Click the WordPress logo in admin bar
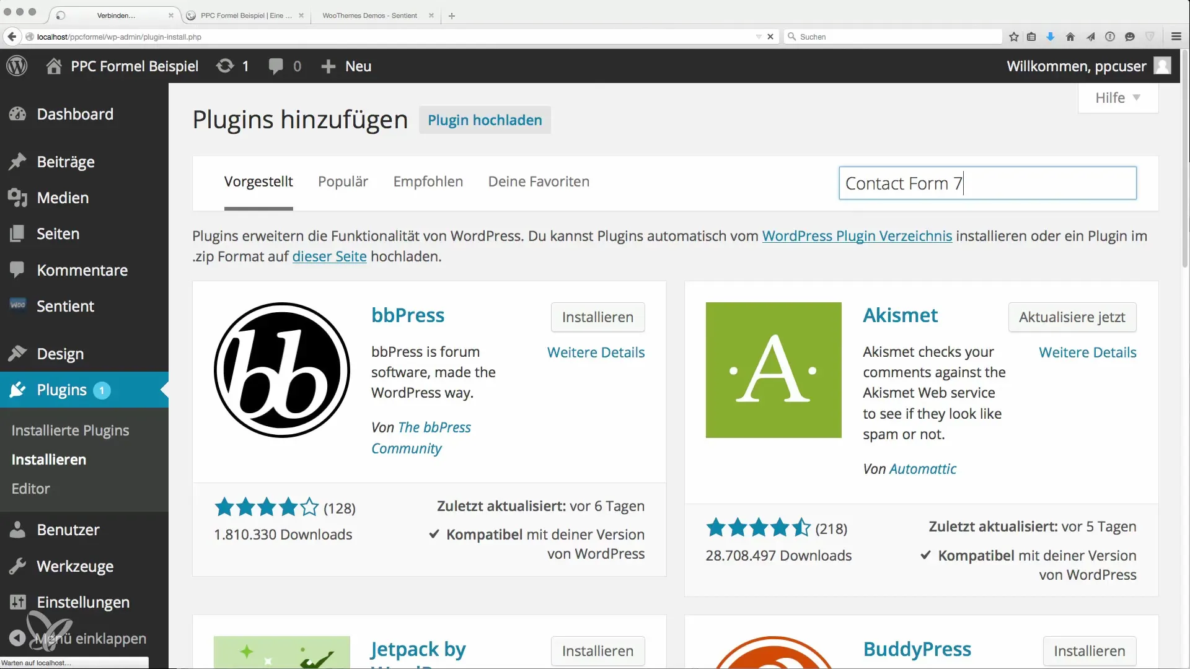This screenshot has width=1190, height=669. pos(17,66)
